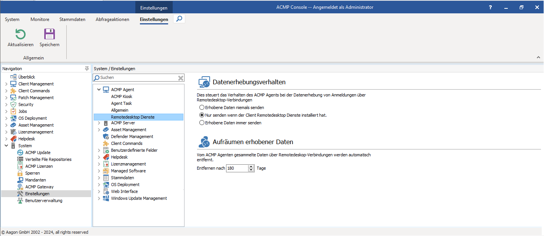Switch to the Stammdaten ribbon tab
This screenshot has height=236, width=544.
(72, 19)
